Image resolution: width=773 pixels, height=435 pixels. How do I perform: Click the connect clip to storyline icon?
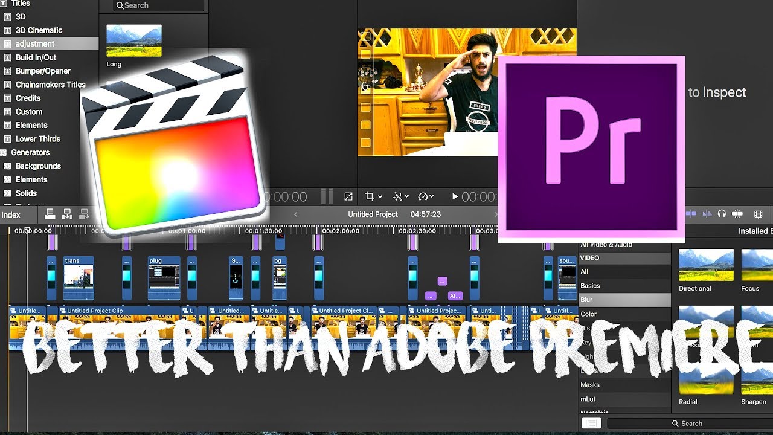pos(50,214)
